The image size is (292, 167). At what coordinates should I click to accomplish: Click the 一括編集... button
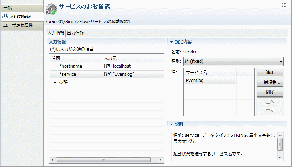pyautogui.click(x=270, y=82)
